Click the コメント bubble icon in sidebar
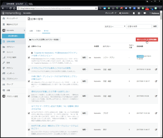 4,52
